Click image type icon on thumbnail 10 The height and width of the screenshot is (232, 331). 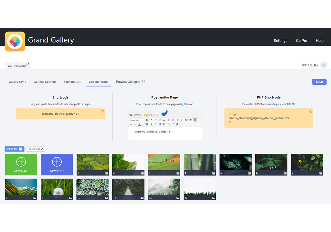[x=106, y=198]
